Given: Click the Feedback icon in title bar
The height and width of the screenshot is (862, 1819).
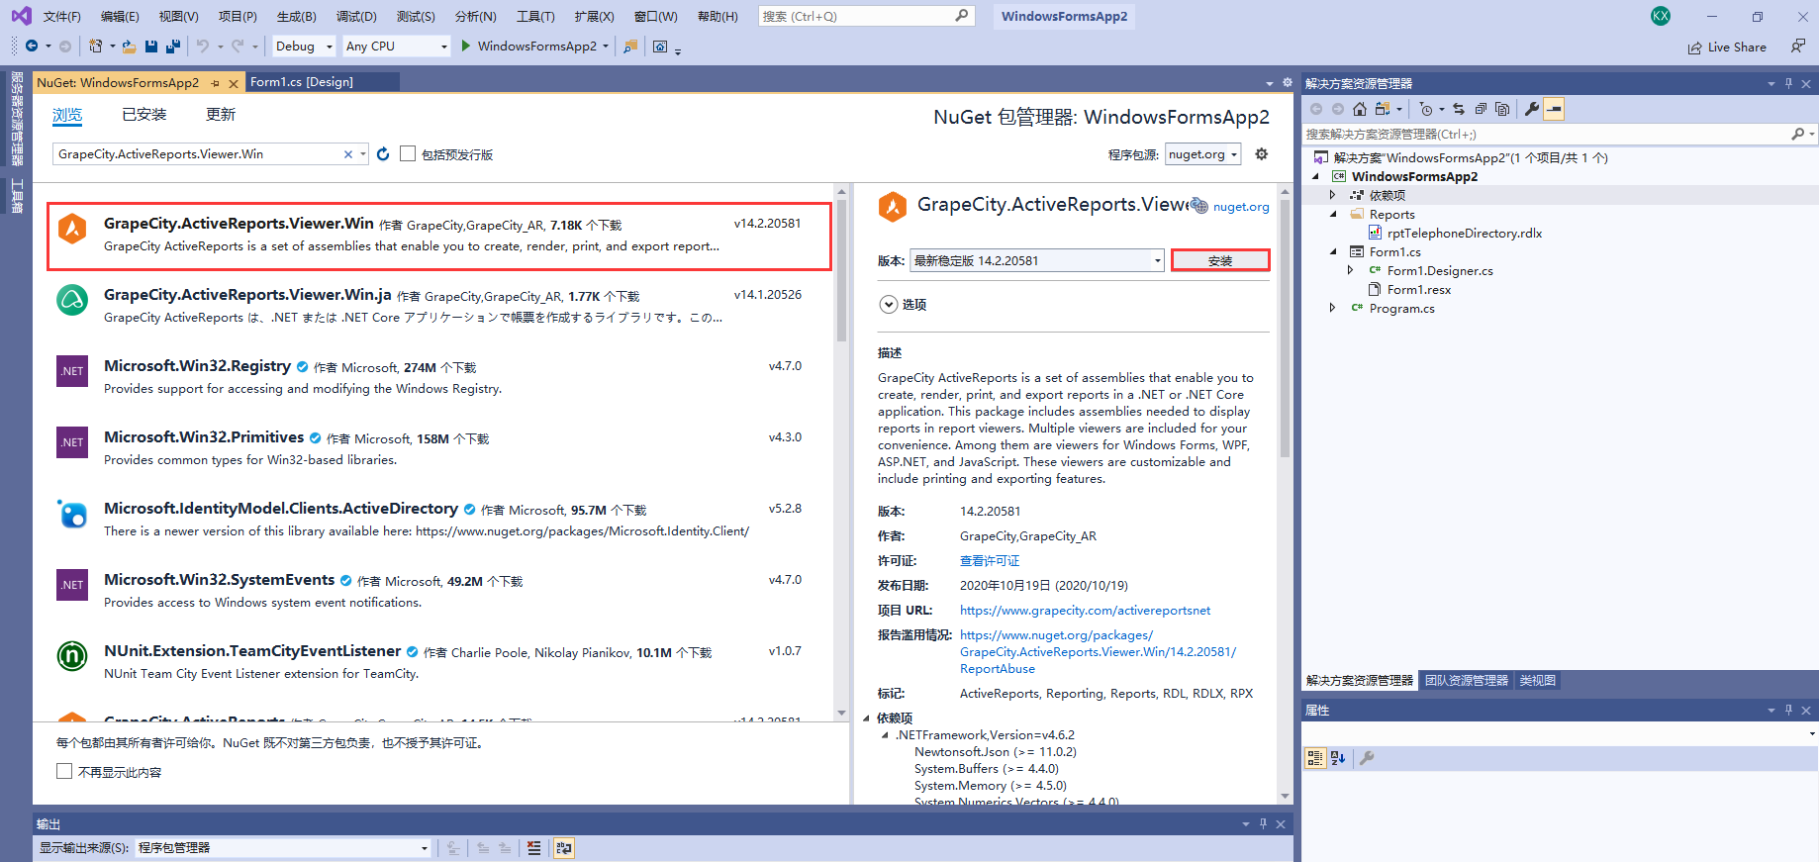Looking at the screenshot, I should coord(1798,47).
